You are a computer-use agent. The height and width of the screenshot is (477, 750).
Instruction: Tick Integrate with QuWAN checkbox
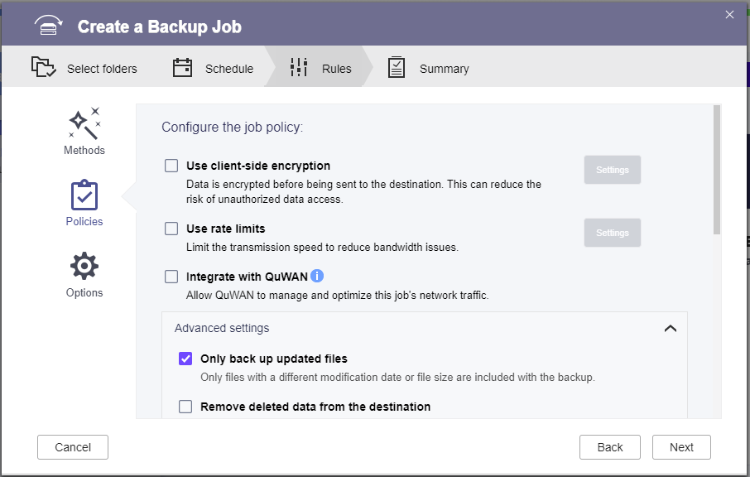coord(171,277)
